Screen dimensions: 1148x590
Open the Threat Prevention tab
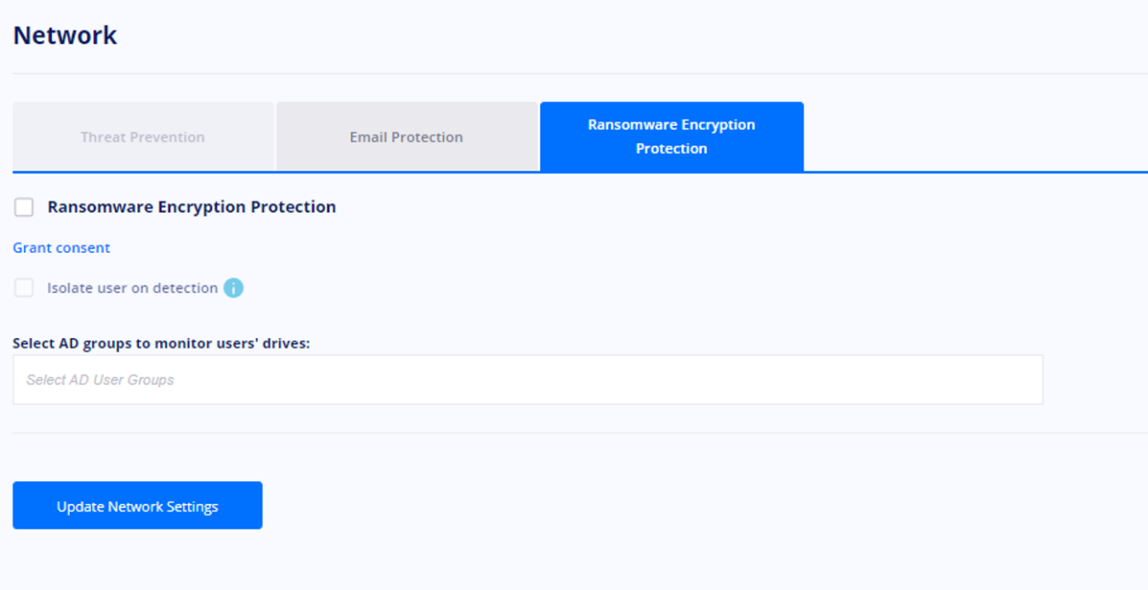[x=143, y=137]
